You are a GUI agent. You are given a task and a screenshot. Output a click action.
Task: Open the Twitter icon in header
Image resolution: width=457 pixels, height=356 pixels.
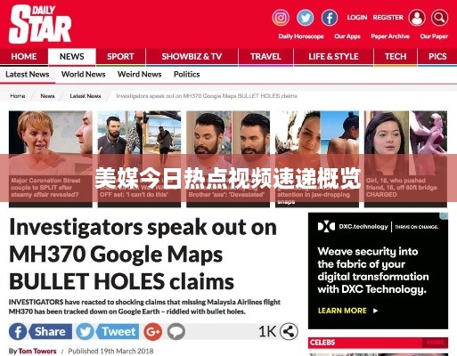click(x=305, y=18)
